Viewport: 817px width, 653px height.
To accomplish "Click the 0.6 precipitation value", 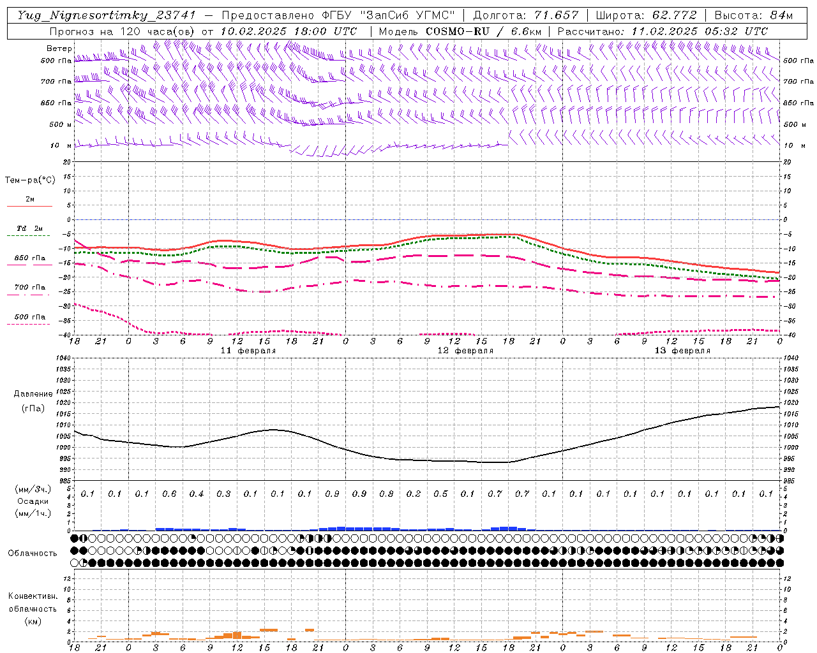I will (x=169, y=494).
